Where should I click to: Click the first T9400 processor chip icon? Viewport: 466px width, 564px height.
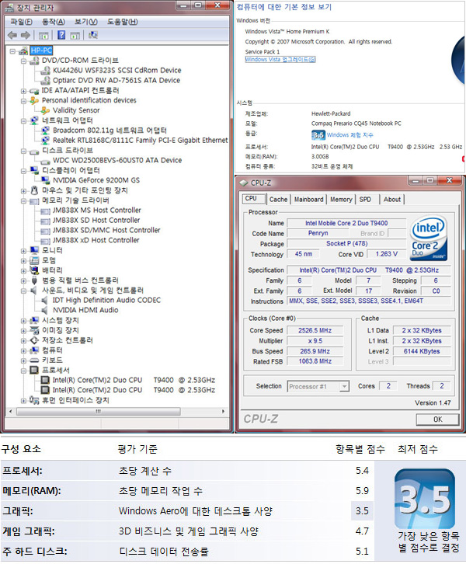point(45,380)
